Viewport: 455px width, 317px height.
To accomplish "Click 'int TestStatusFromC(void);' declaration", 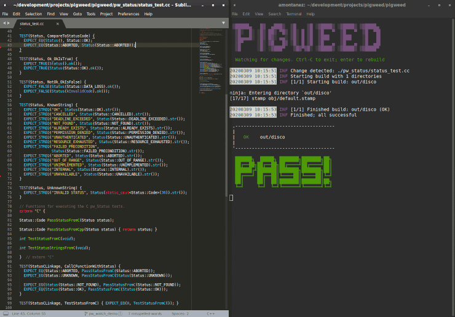I will pyautogui.click(x=47, y=239).
